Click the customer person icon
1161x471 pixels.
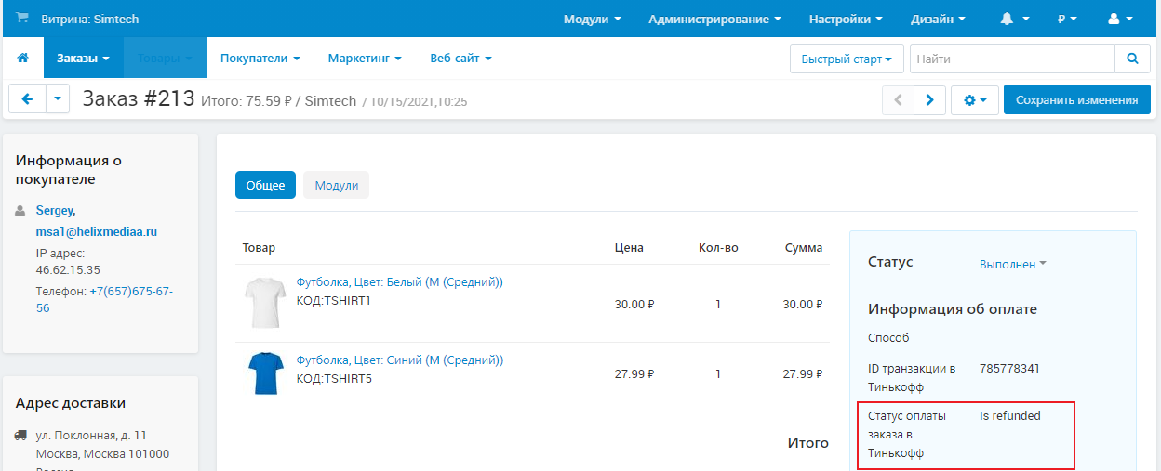coord(20,211)
